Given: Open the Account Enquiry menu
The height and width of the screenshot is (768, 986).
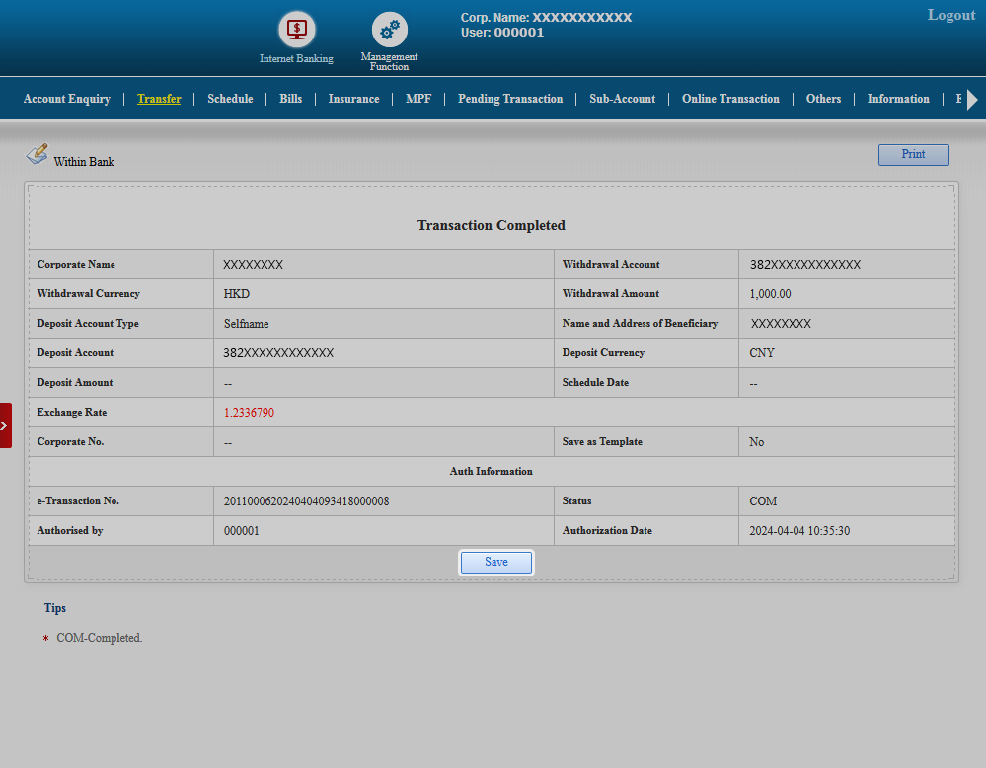Looking at the screenshot, I should click(67, 99).
